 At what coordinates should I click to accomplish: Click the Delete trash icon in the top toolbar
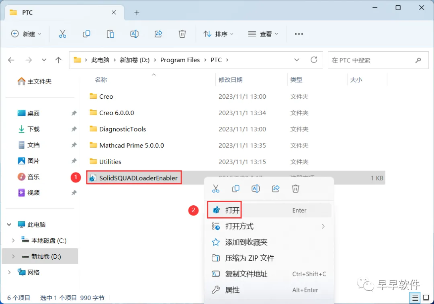coord(182,34)
